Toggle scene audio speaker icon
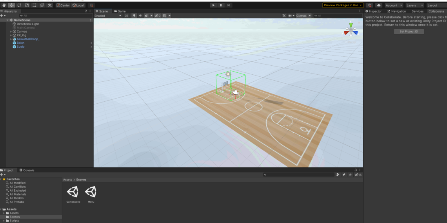Image resolution: width=447 pixels, height=223 pixels. click(140, 16)
